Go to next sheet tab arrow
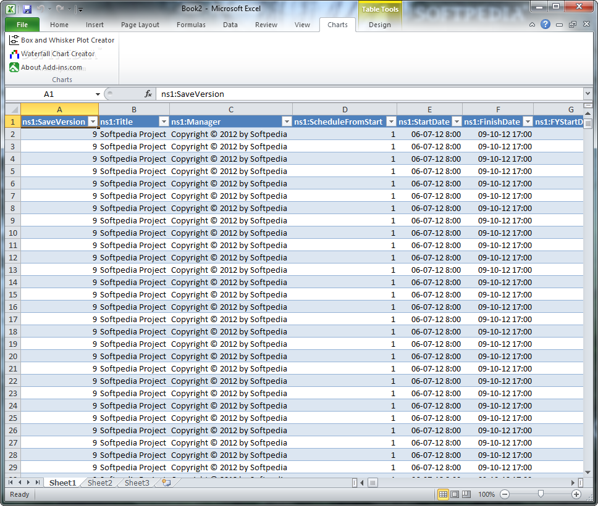The image size is (598, 506). [28, 483]
